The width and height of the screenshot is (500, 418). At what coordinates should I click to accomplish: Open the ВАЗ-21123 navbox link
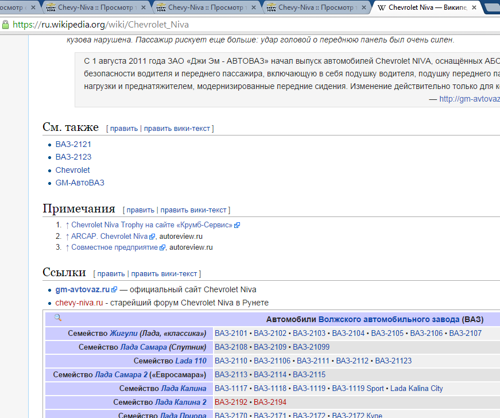tap(393, 361)
